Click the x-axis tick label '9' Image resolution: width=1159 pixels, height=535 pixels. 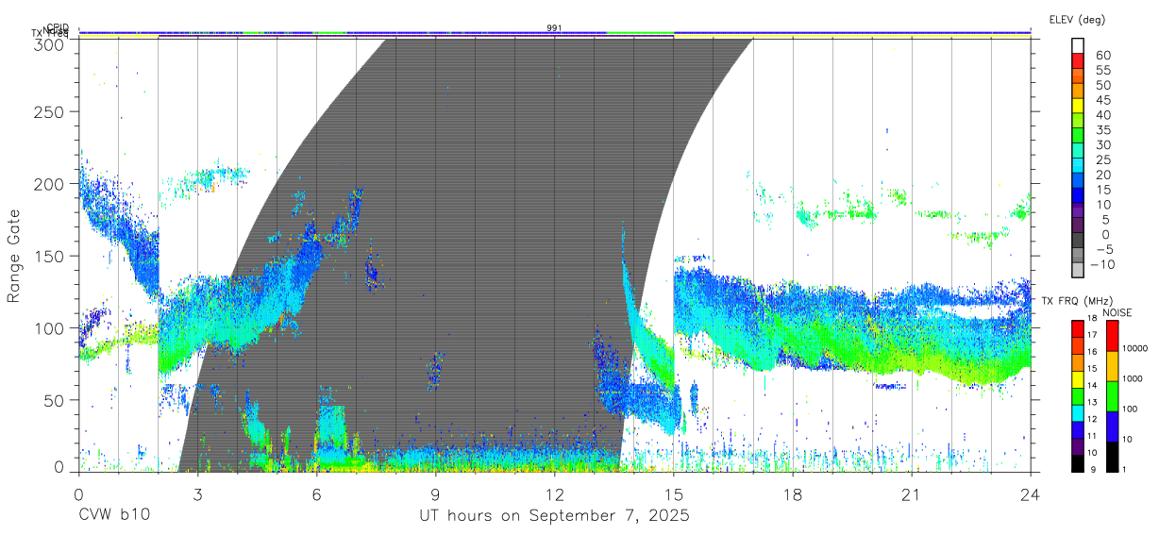point(435,494)
